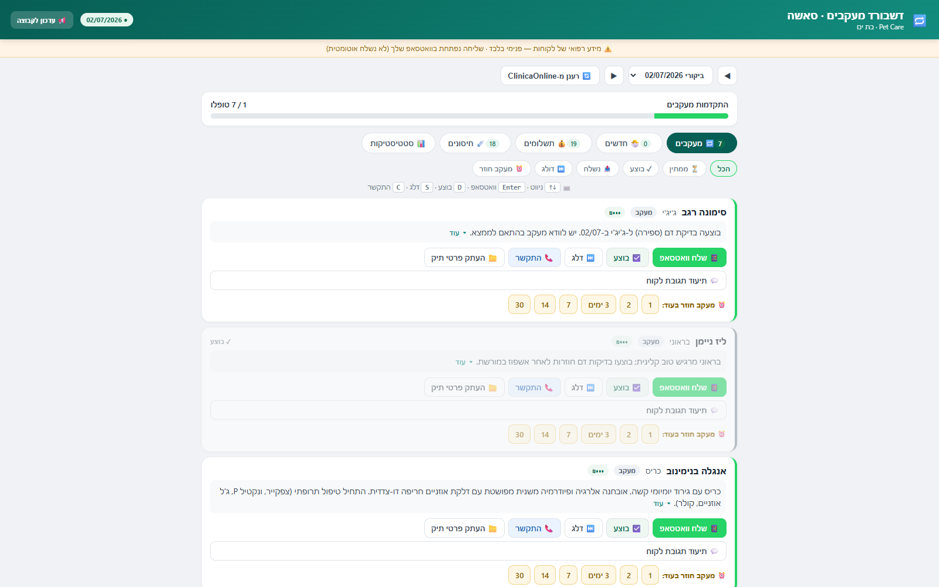Click customer response input in Simona's card
Screen dimensions: 939x587
tap(468, 281)
